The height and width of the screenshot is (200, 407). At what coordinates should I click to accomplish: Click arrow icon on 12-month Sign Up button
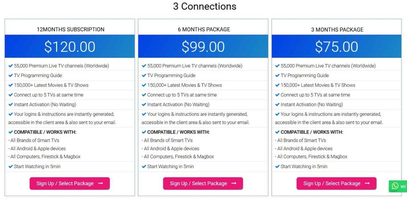click(x=101, y=183)
